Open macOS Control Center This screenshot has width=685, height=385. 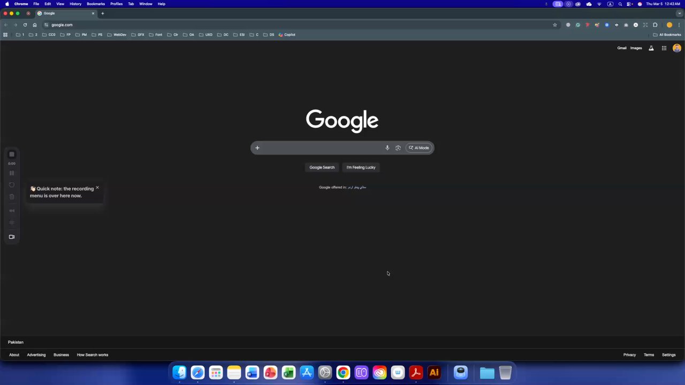click(x=630, y=4)
